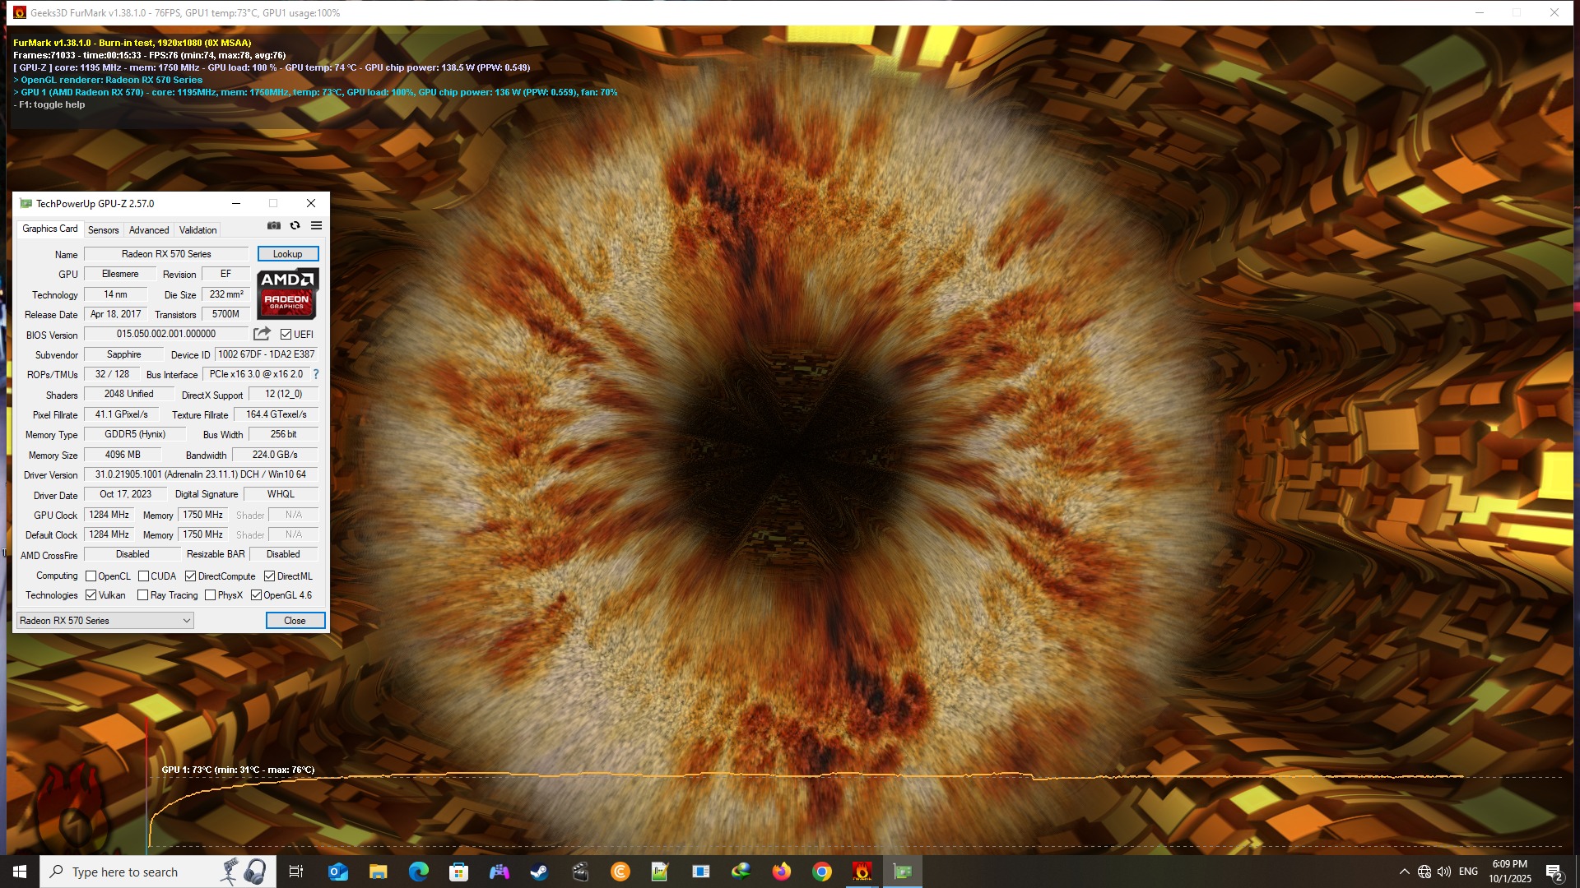
Task: Click the Windows search box
Action: click(x=123, y=872)
